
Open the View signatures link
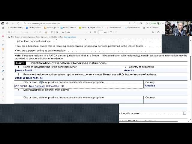[x=70, y=37]
